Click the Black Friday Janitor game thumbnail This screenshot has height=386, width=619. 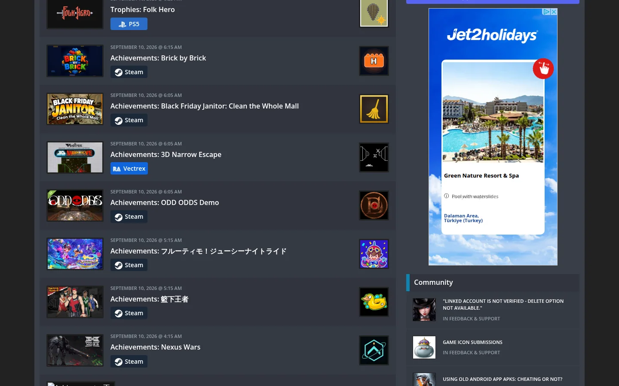coord(75,109)
